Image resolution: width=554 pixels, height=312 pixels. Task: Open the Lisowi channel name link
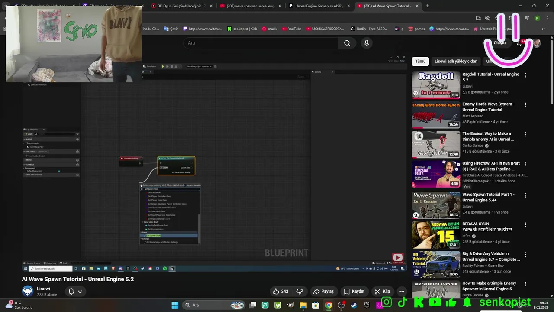43,289
